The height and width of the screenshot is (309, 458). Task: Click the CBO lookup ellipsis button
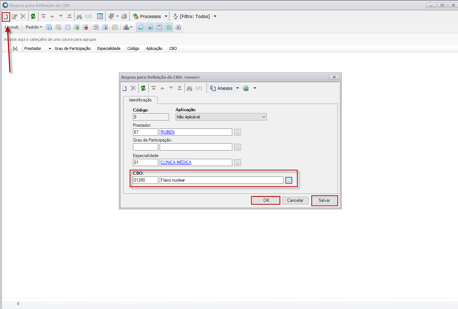(289, 180)
